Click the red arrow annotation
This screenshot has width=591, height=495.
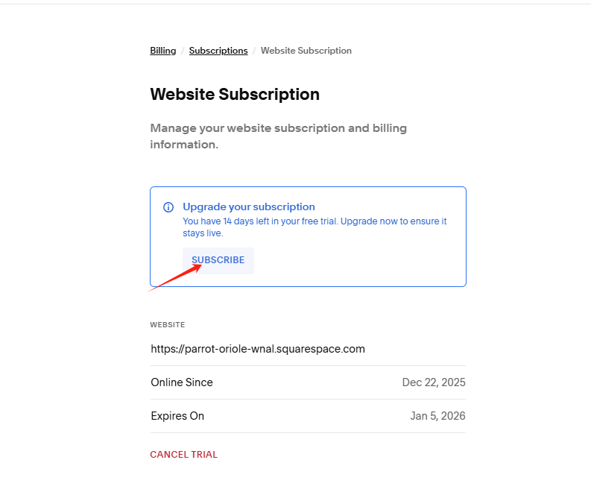(x=177, y=277)
